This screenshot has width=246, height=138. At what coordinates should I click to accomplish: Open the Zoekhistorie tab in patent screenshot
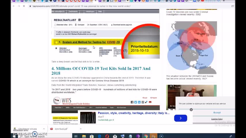click(x=73, y=11)
